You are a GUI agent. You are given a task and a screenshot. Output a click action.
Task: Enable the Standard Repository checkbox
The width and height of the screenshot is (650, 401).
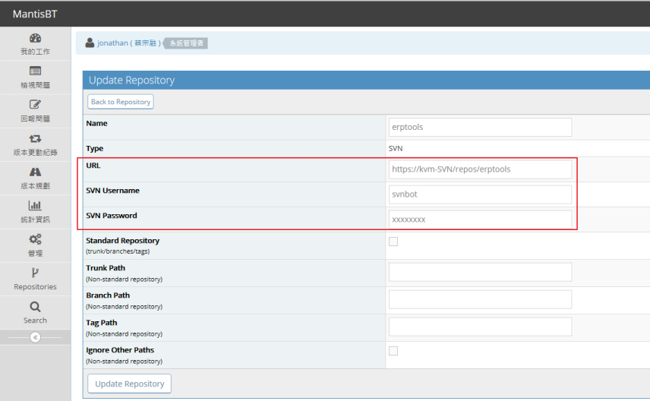(393, 242)
